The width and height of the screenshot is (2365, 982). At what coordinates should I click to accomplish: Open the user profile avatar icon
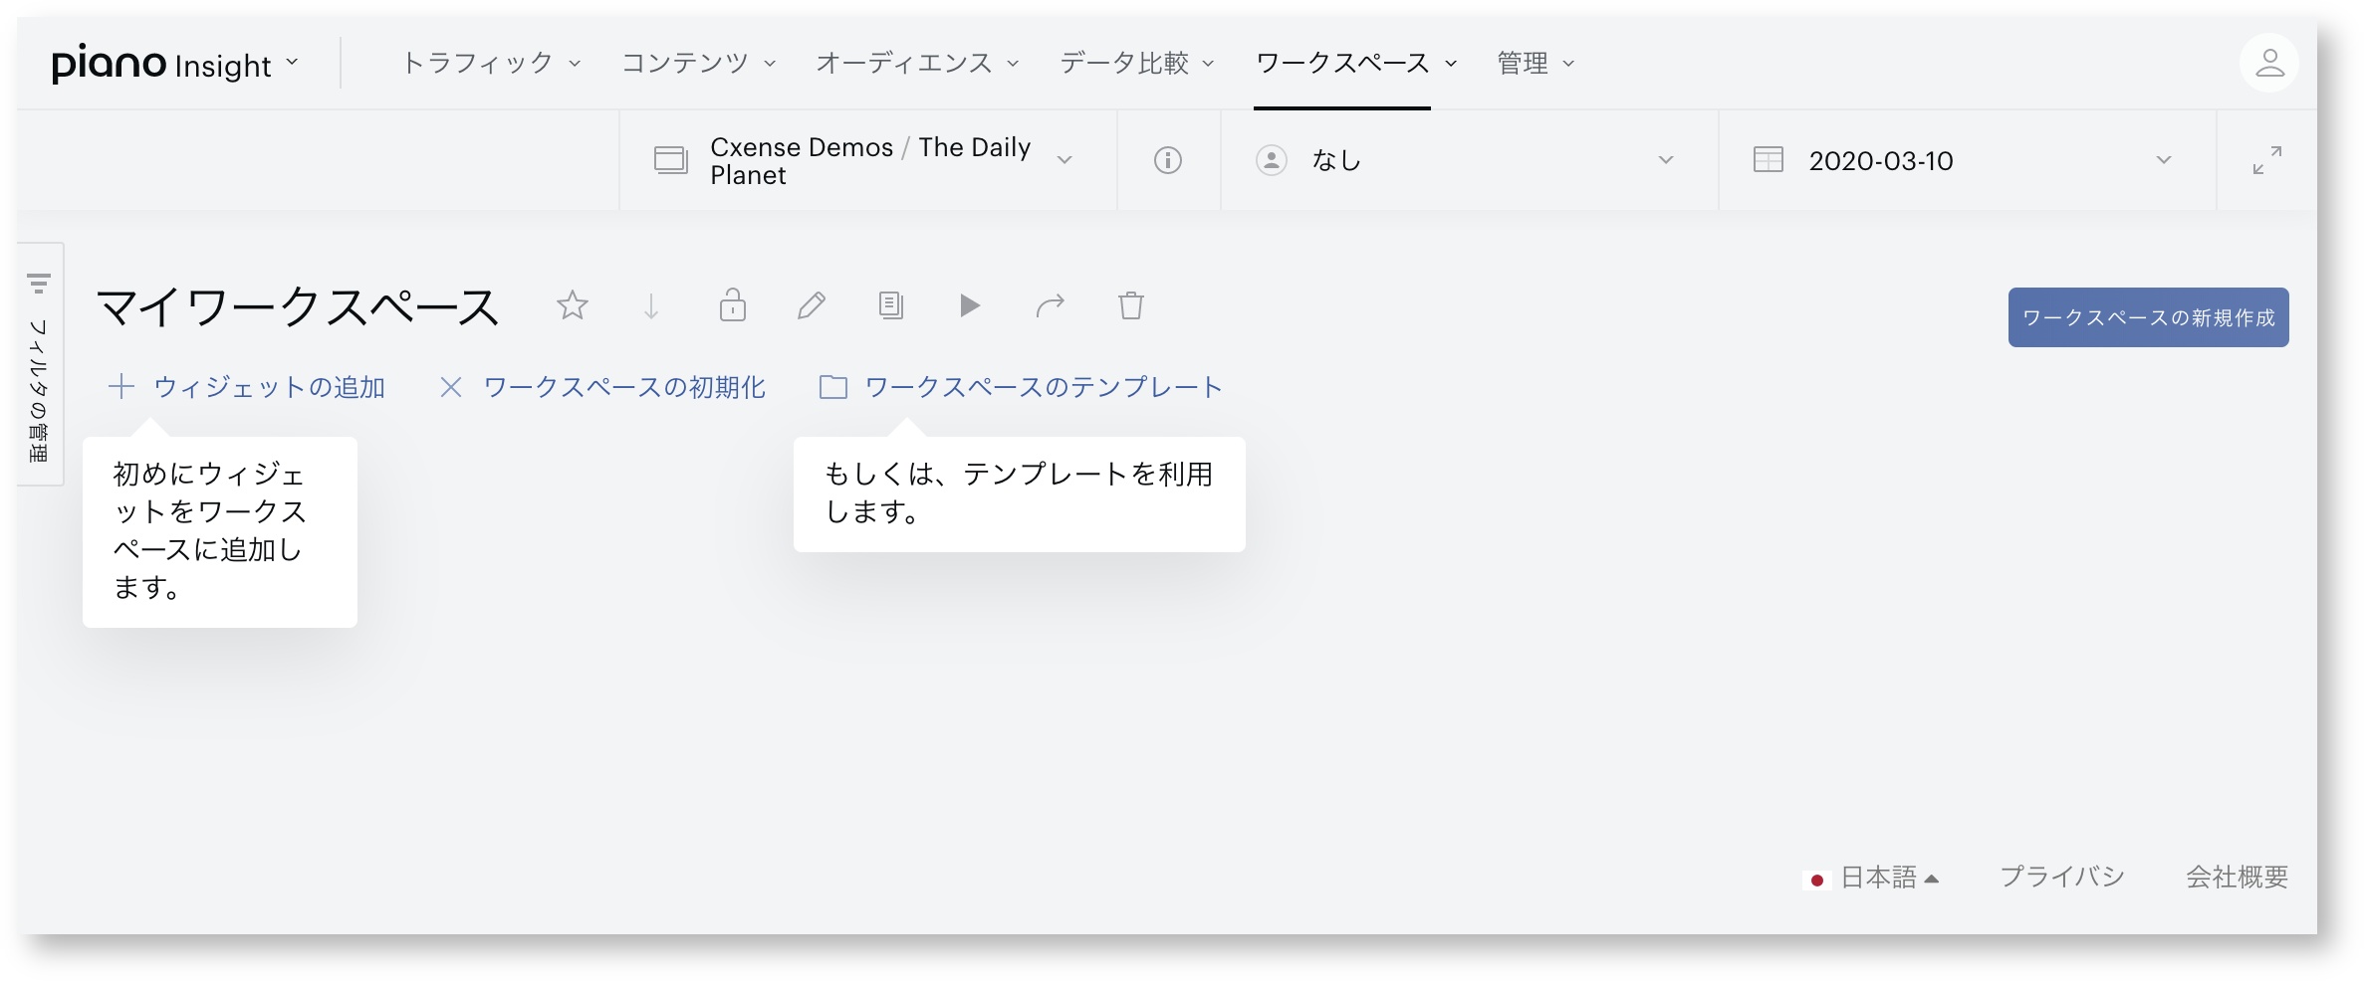(x=2269, y=63)
